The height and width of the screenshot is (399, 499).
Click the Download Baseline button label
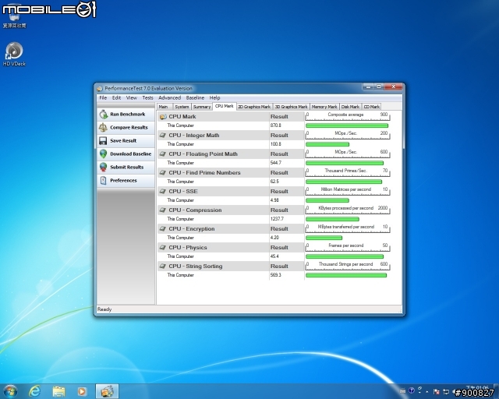(x=131, y=154)
